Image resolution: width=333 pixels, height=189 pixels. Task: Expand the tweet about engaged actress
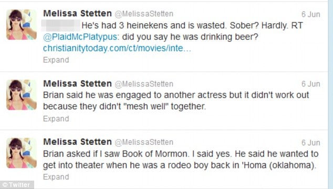(x=56, y=119)
